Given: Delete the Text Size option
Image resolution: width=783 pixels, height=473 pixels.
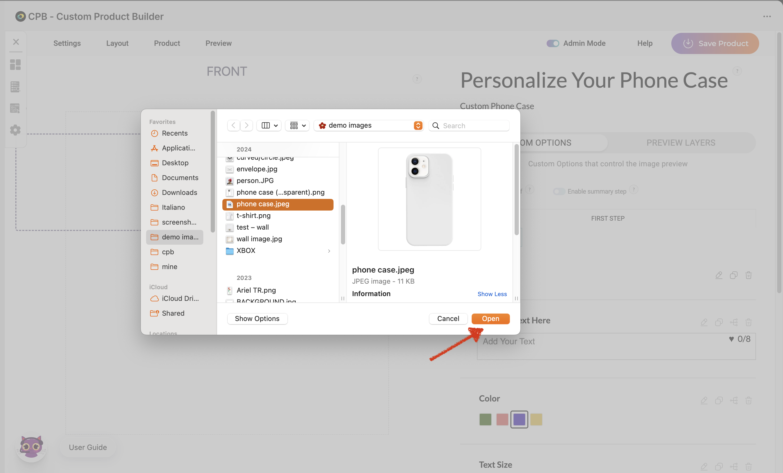Looking at the screenshot, I should pos(748,466).
